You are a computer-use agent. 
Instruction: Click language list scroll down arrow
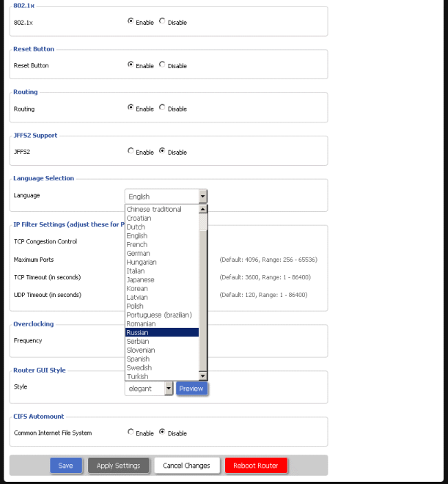point(202,376)
